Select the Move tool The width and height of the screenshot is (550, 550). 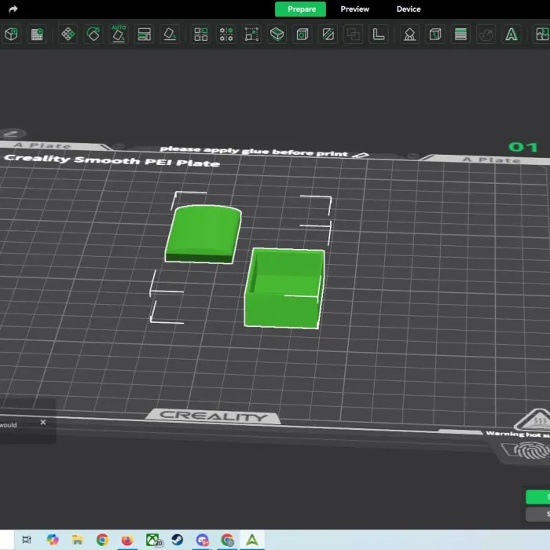(x=68, y=34)
